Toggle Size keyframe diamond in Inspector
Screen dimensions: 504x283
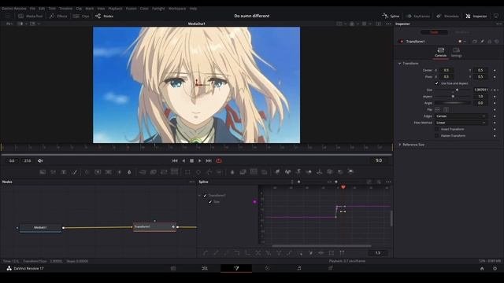click(495, 90)
